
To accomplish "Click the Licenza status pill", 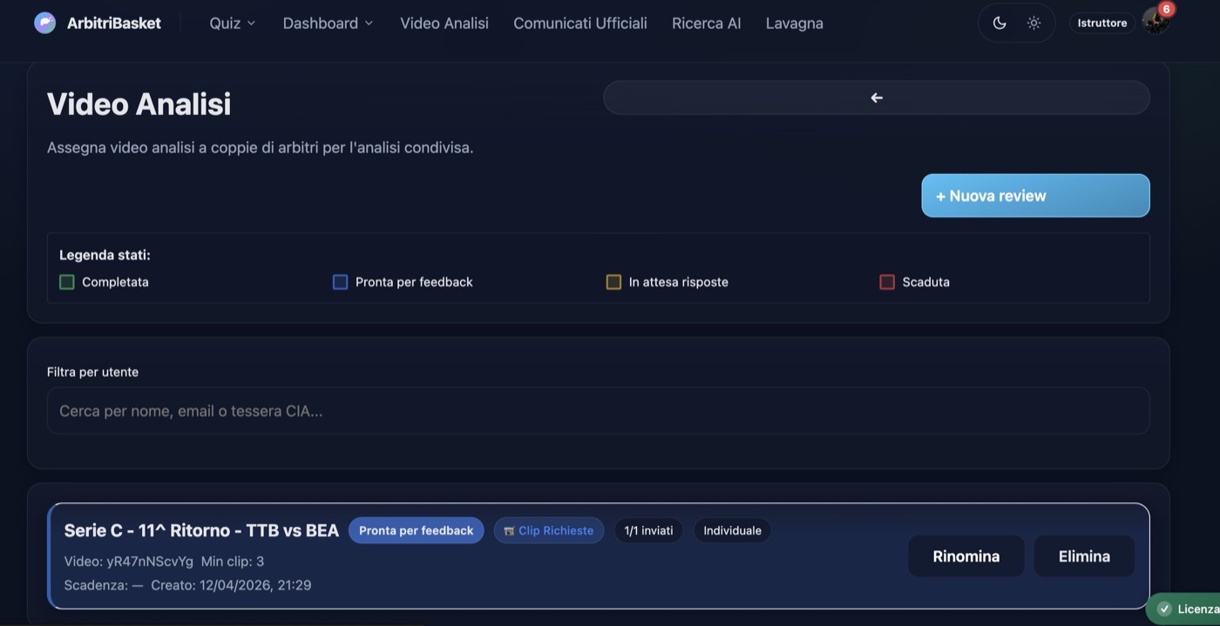I will pos(1185,609).
